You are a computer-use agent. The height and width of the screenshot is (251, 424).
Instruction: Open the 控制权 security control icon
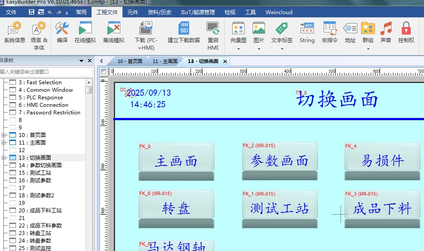coord(406,32)
